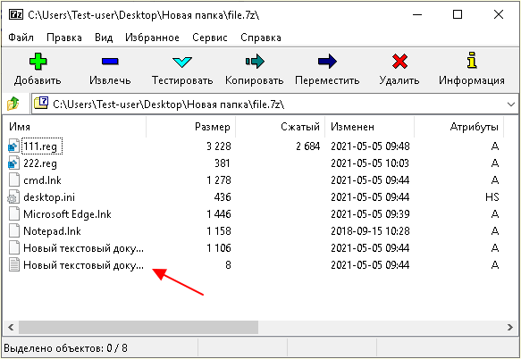Run archive test with Тестировать icon
The height and width of the screenshot is (359, 521).
[x=182, y=62]
